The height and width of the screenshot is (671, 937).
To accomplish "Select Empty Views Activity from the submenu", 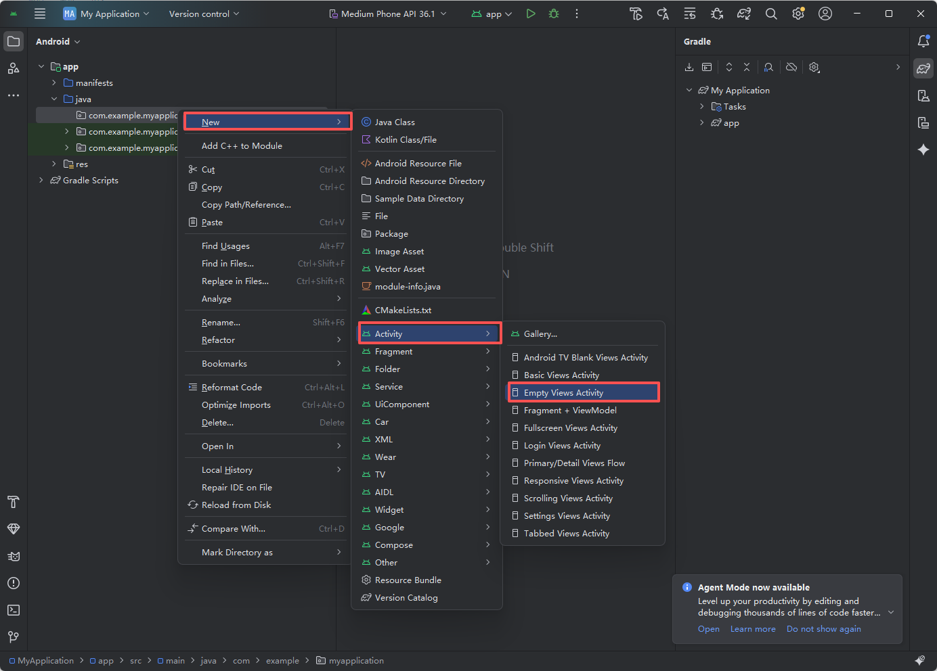I will pyautogui.click(x=582, y=392).
